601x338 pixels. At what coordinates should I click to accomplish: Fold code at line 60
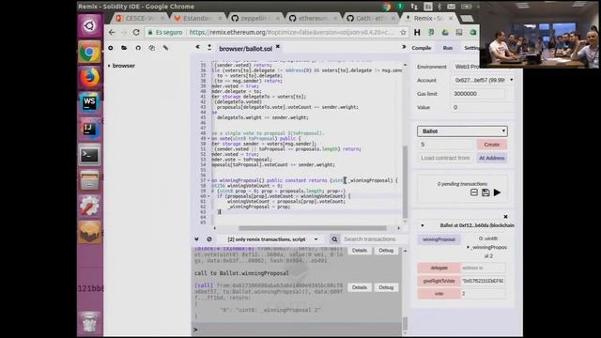[208, 196]
